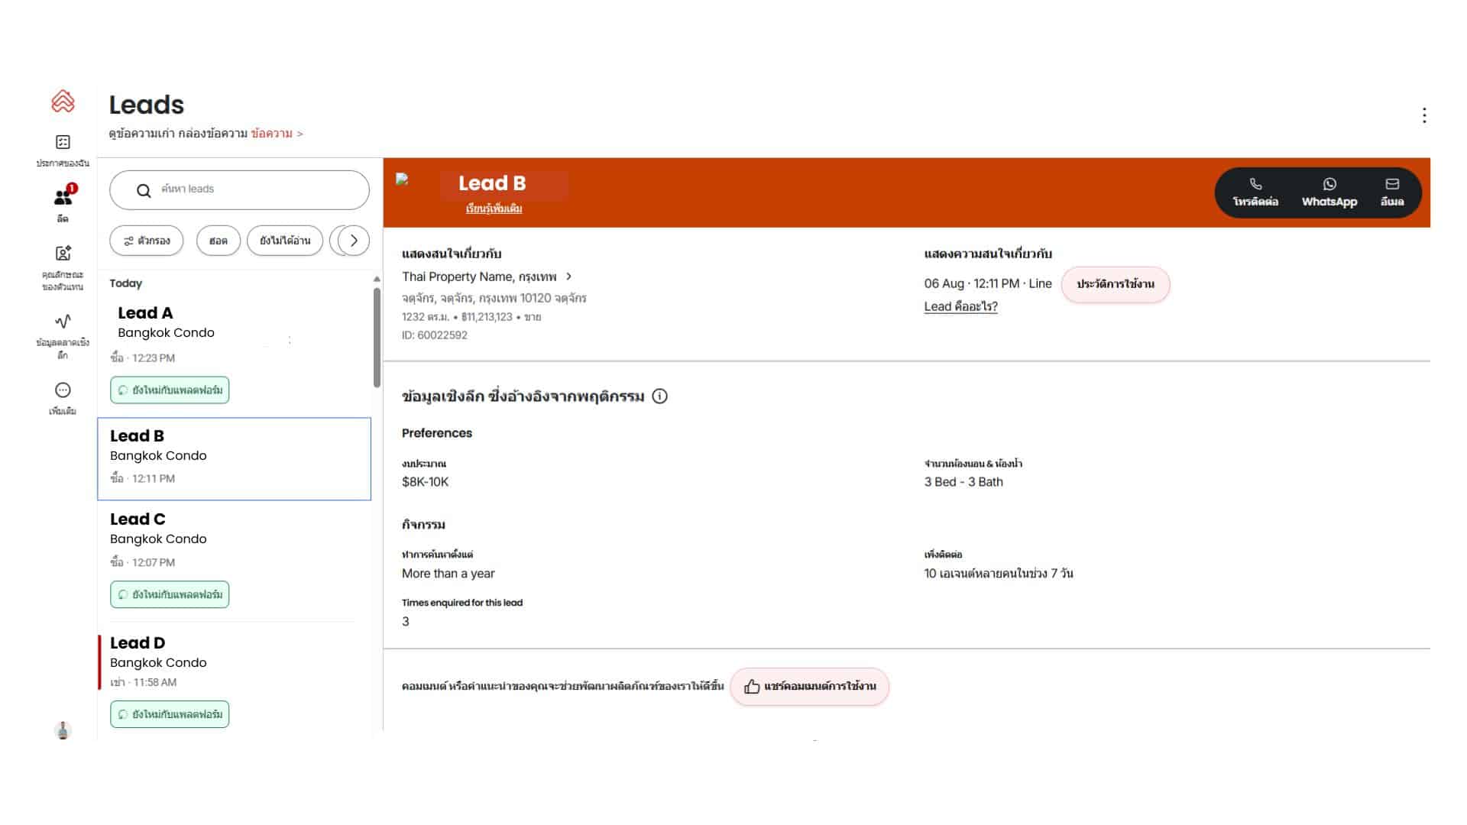Screen dimensions: 1467x825
Task: Open the 'Lead คืออะไร?' link
Action: click(960, 306)
